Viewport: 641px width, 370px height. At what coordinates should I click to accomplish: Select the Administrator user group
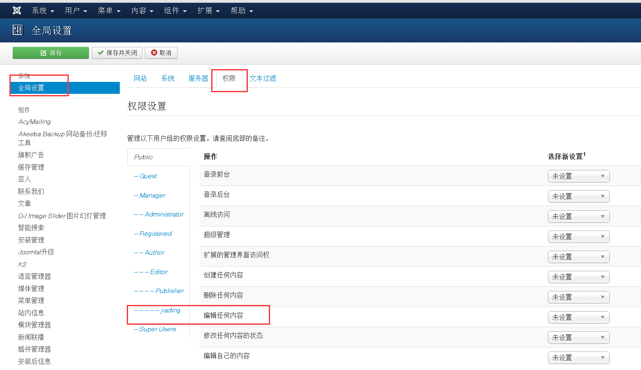[159, 214]
